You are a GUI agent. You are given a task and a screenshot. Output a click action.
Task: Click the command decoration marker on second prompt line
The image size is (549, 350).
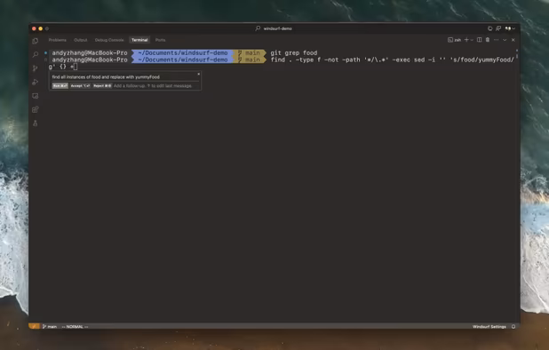[x=46, y=60]
